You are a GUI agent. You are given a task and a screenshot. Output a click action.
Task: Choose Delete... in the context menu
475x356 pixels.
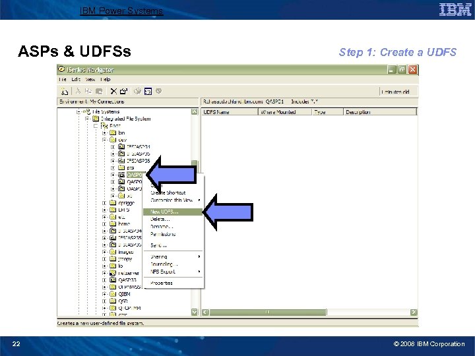coord(173,219)
